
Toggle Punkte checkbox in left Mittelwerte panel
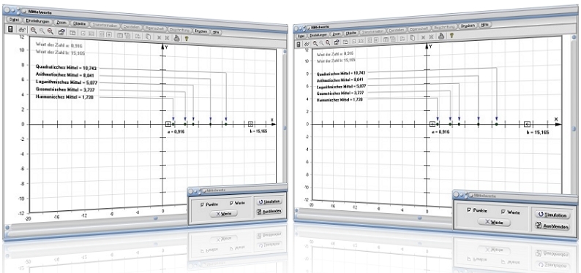coord(202,204)
